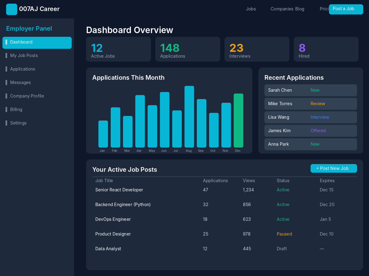Image resolution: width=369 pixels, height=276 pixels.
Task: Click the Dec 20 expiry date
Action: 327,205
